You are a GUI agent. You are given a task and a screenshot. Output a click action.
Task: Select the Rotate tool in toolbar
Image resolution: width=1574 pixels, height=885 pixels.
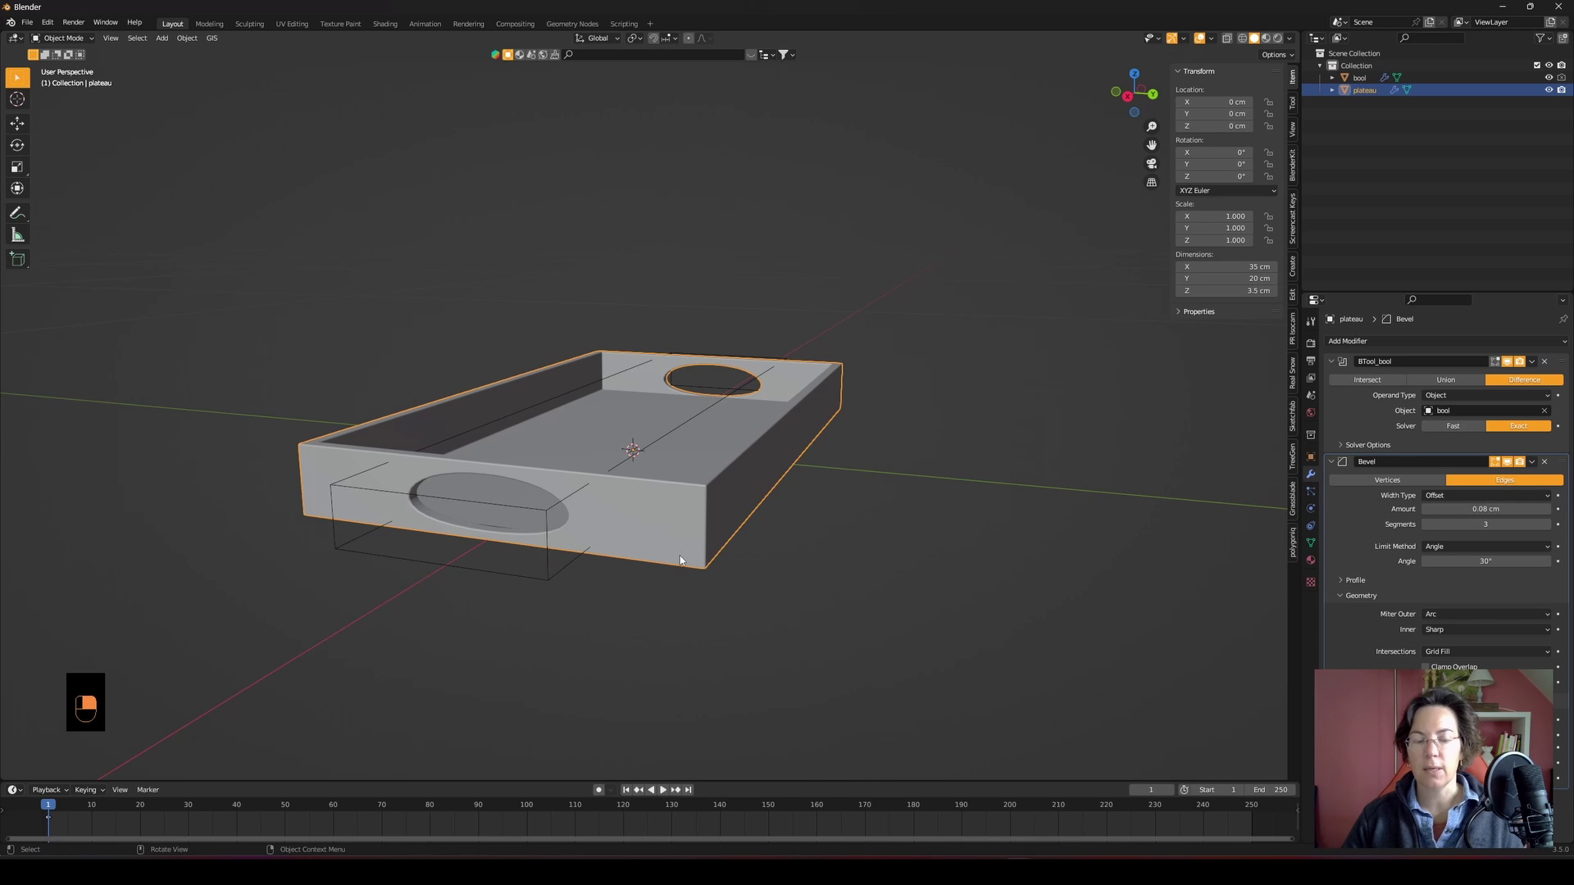point(17,145)
